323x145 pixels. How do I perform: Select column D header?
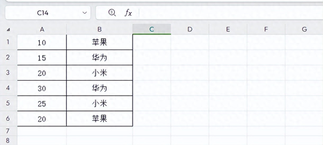pyautogui.click(x=190, y=30)
